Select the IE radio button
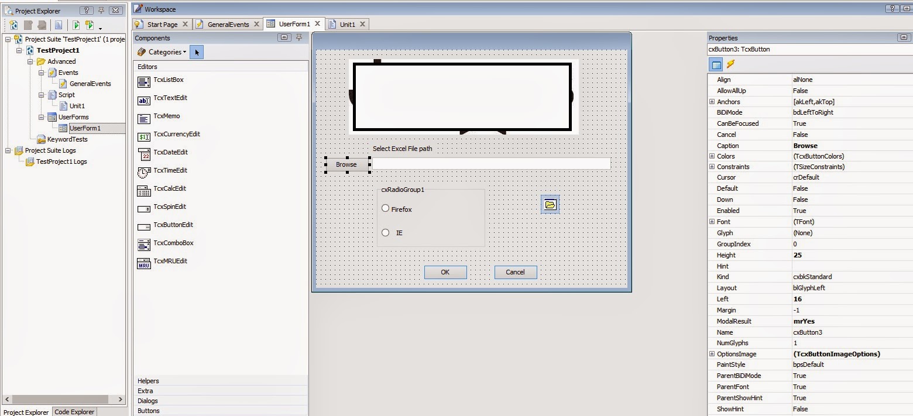The image size is (913, 416). [385, 232]
